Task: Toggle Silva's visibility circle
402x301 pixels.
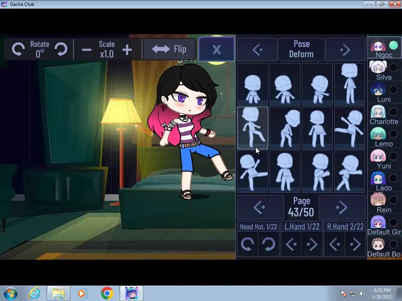Action: [x=393, y=67]
